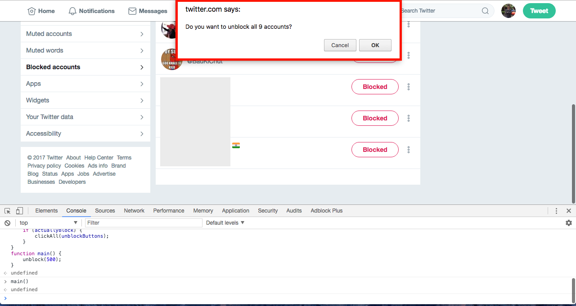Switch to the Console tab
Image resolution: width=576 pixels, height=306 pixels.
click(76, 211)
